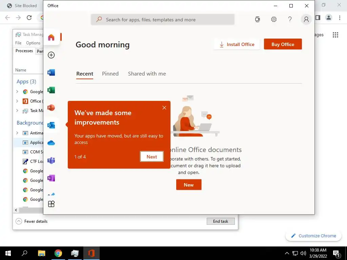Select the COM Surrogate process row
347x260 pixels.
tap(28, 152)
